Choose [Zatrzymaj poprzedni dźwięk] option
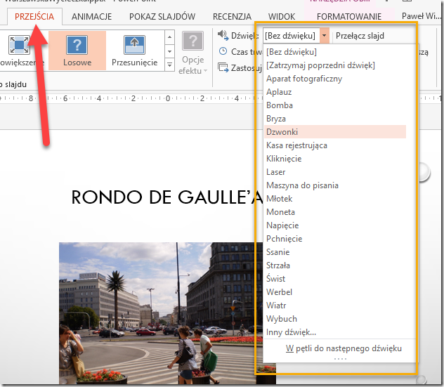444x387 pixels. pyautogui.click(x=335, y=65)
